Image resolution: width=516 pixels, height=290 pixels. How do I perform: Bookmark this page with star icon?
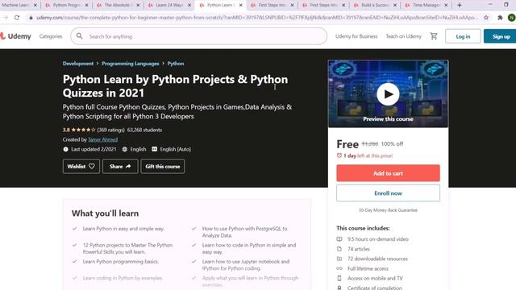[486, 18]
